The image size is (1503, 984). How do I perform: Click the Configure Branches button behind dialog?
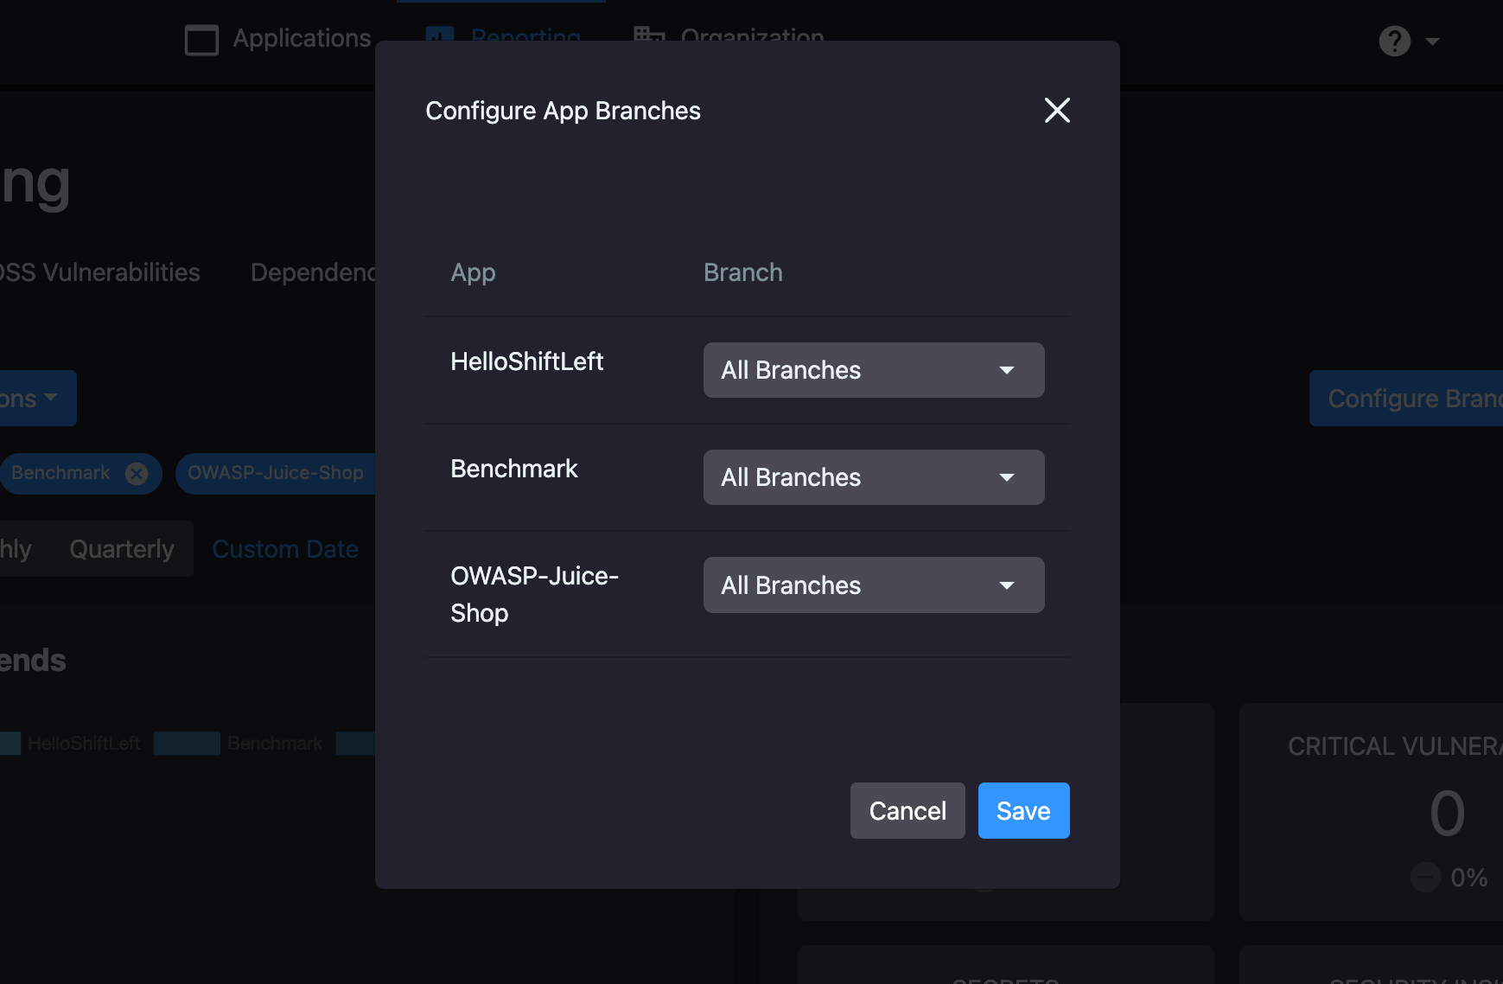1406,399
